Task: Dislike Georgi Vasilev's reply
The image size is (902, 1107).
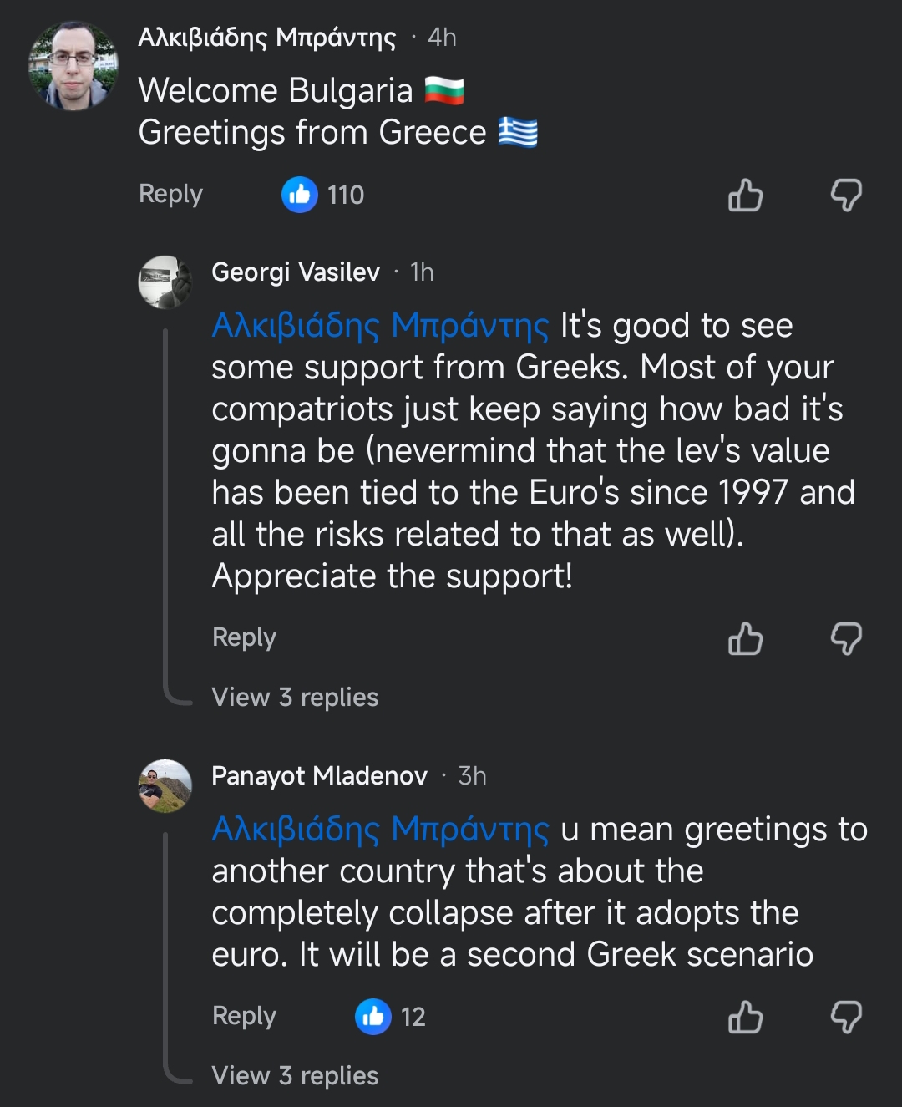Action: 845,639
